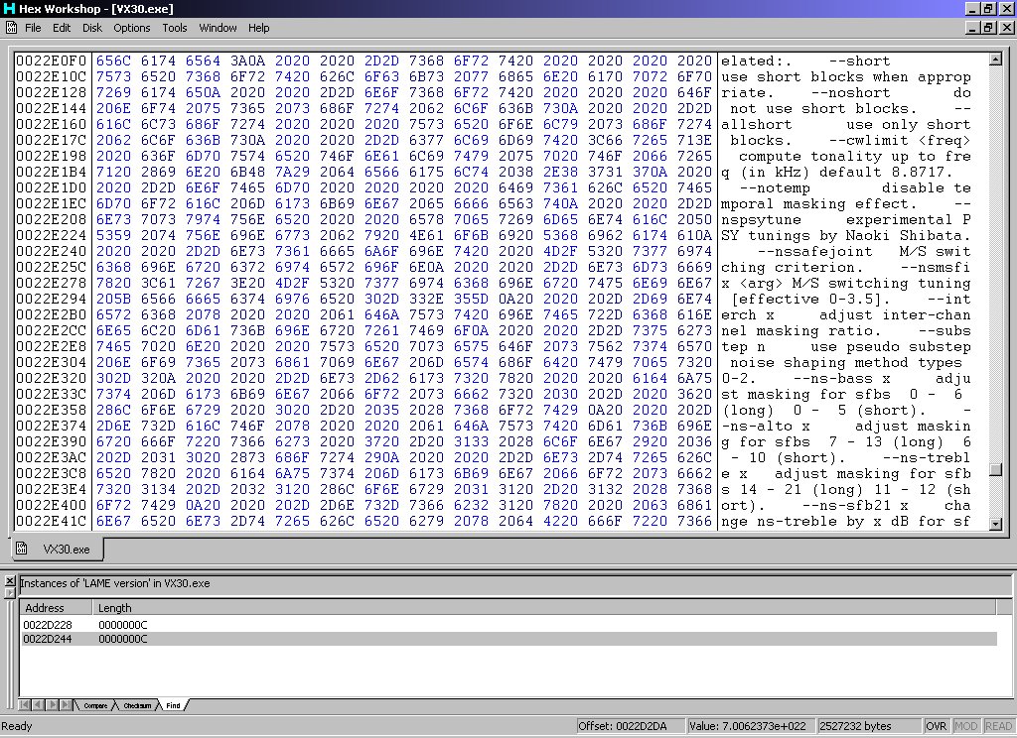Click ASCII text '[effective 0-3.5].'
This screenshot has height=738, width=1017.
(x=810, y=299)
